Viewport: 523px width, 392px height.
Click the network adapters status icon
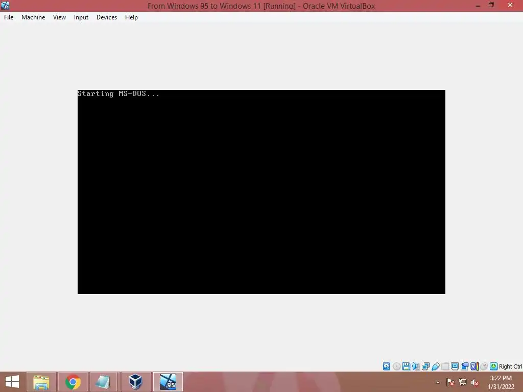tap(425, 366)
